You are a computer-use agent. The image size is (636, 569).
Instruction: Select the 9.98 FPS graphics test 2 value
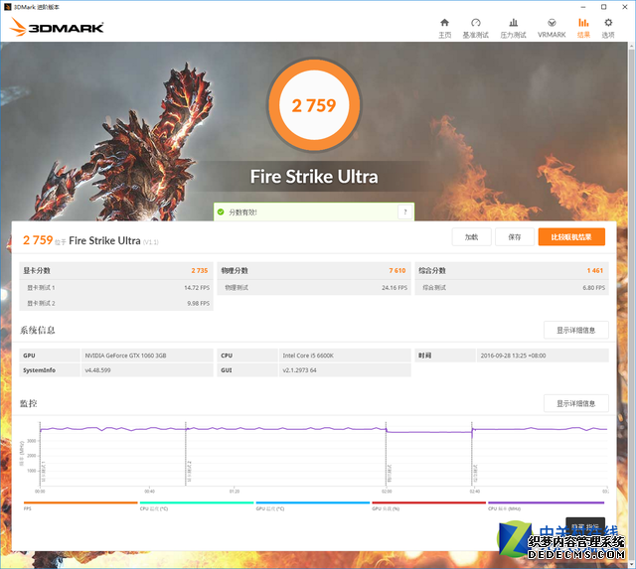coord(199,304)
